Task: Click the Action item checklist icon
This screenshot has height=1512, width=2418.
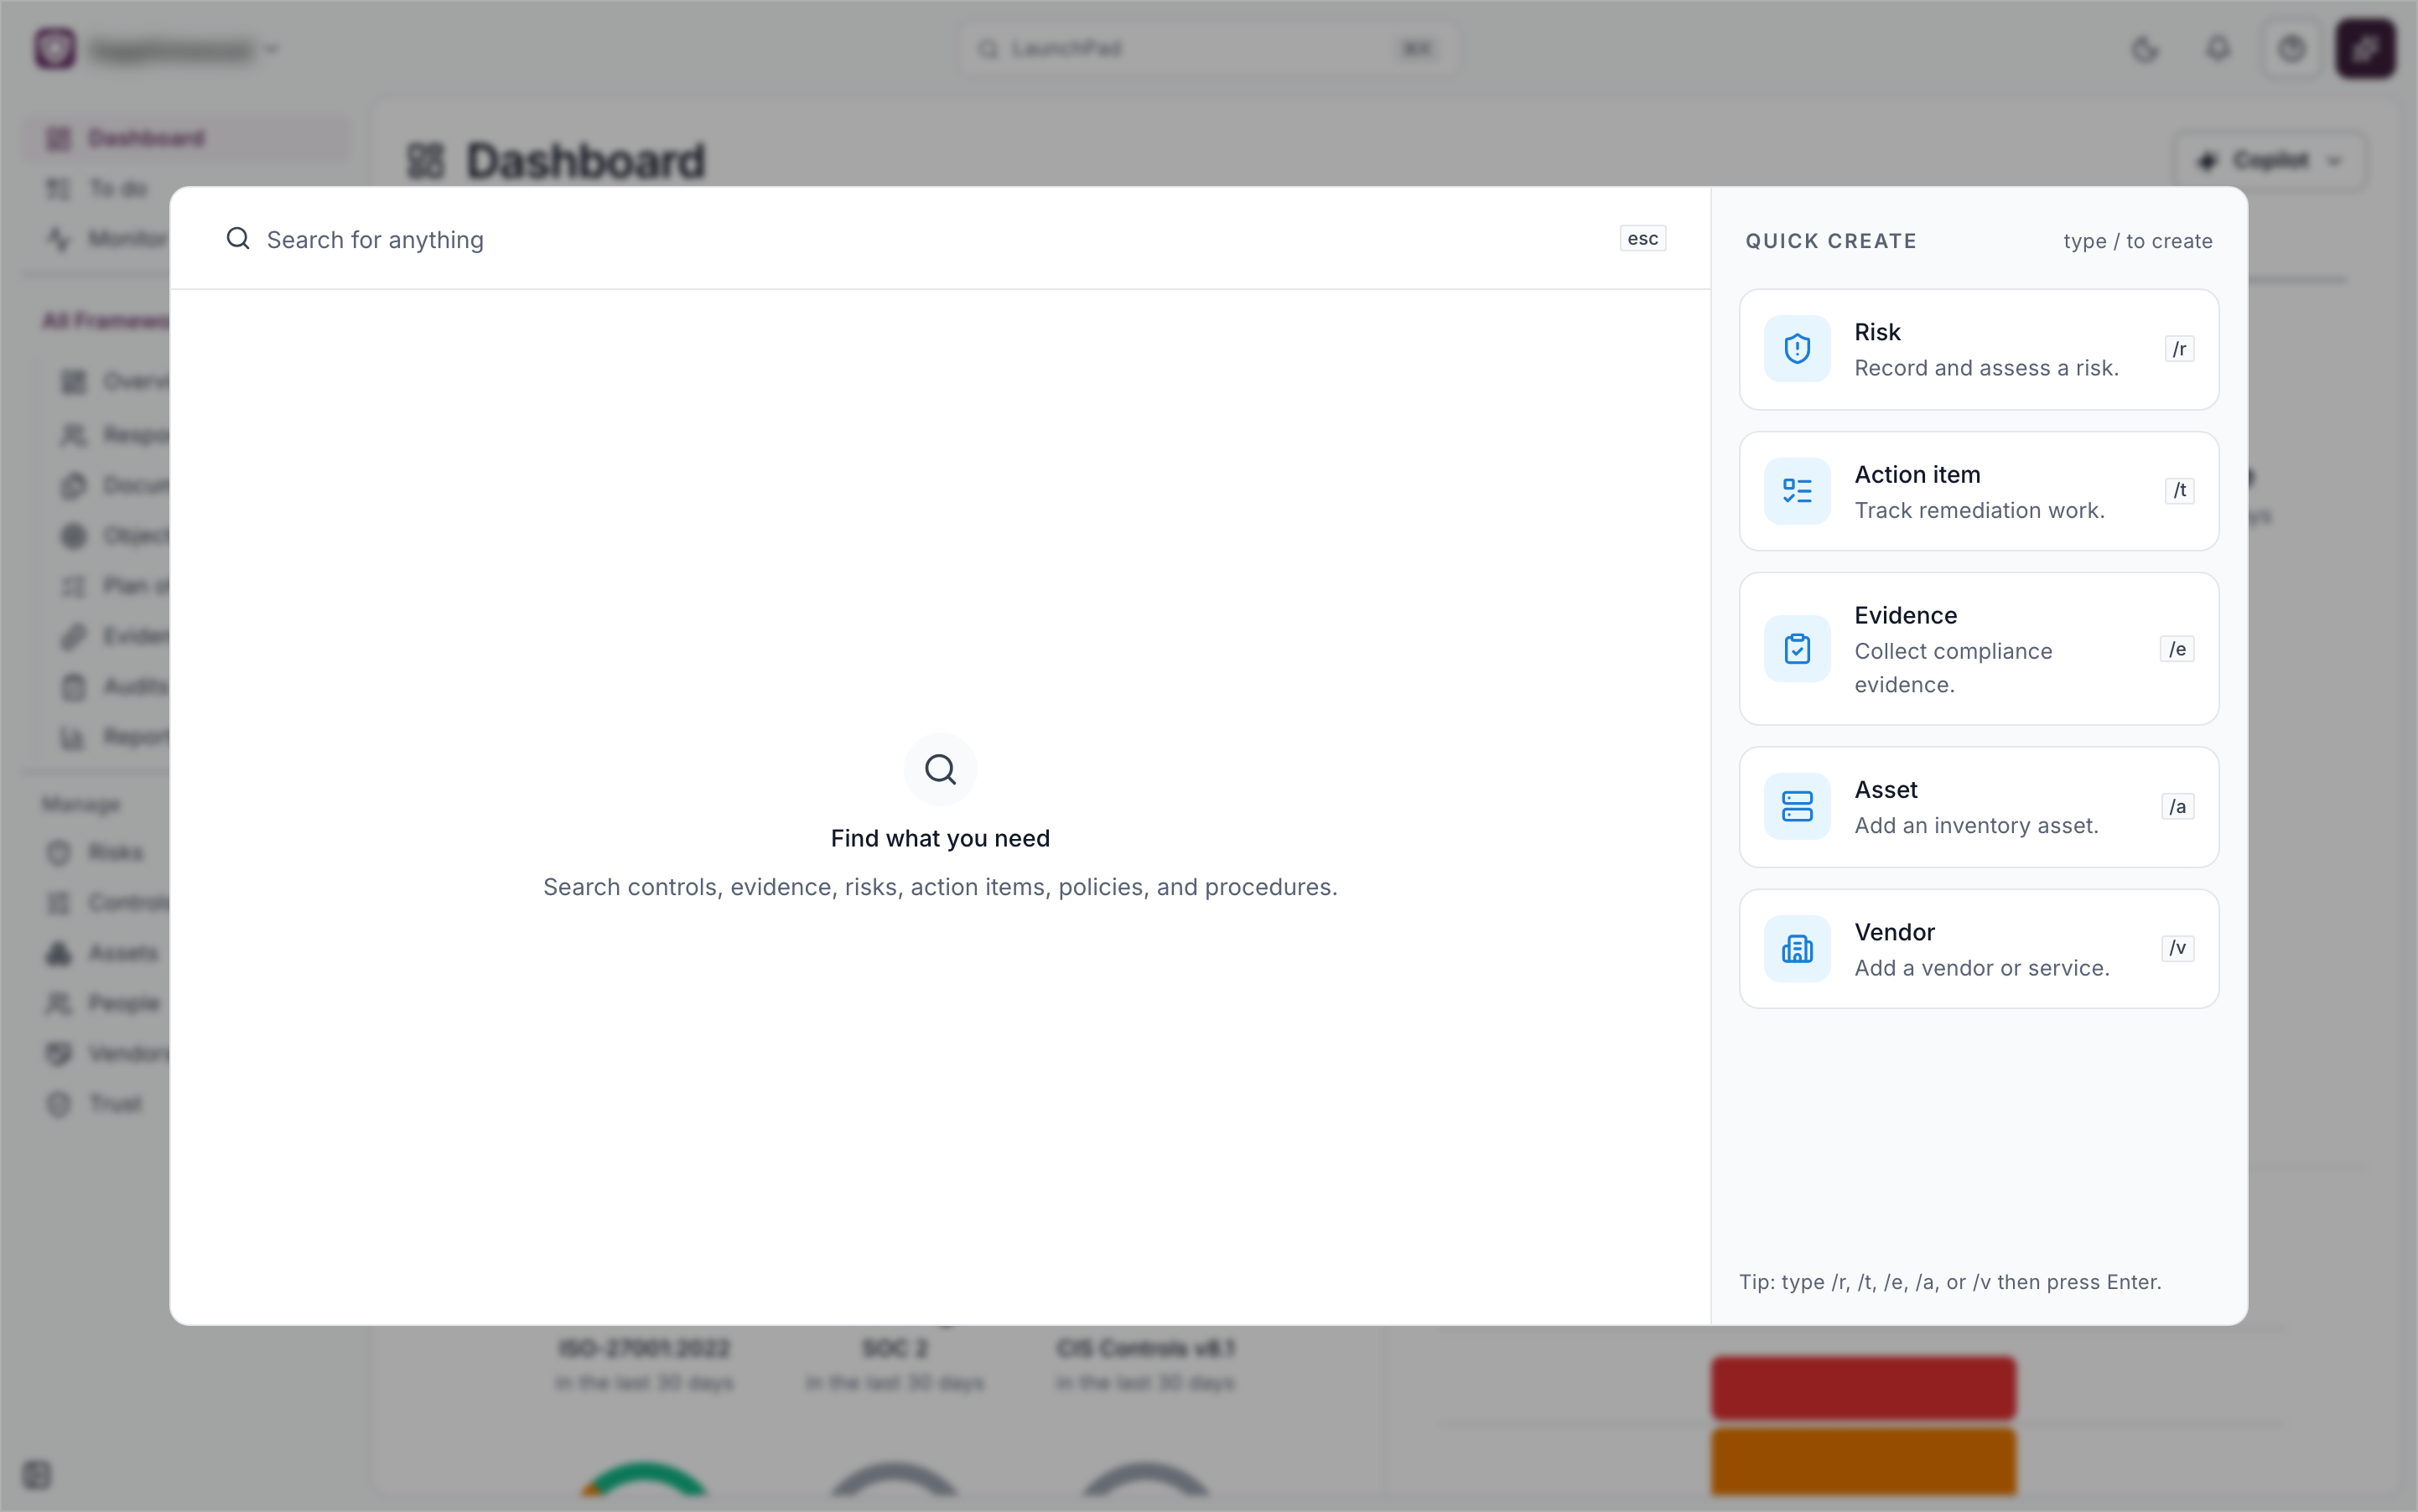Action: click(x=1797, y=491)
